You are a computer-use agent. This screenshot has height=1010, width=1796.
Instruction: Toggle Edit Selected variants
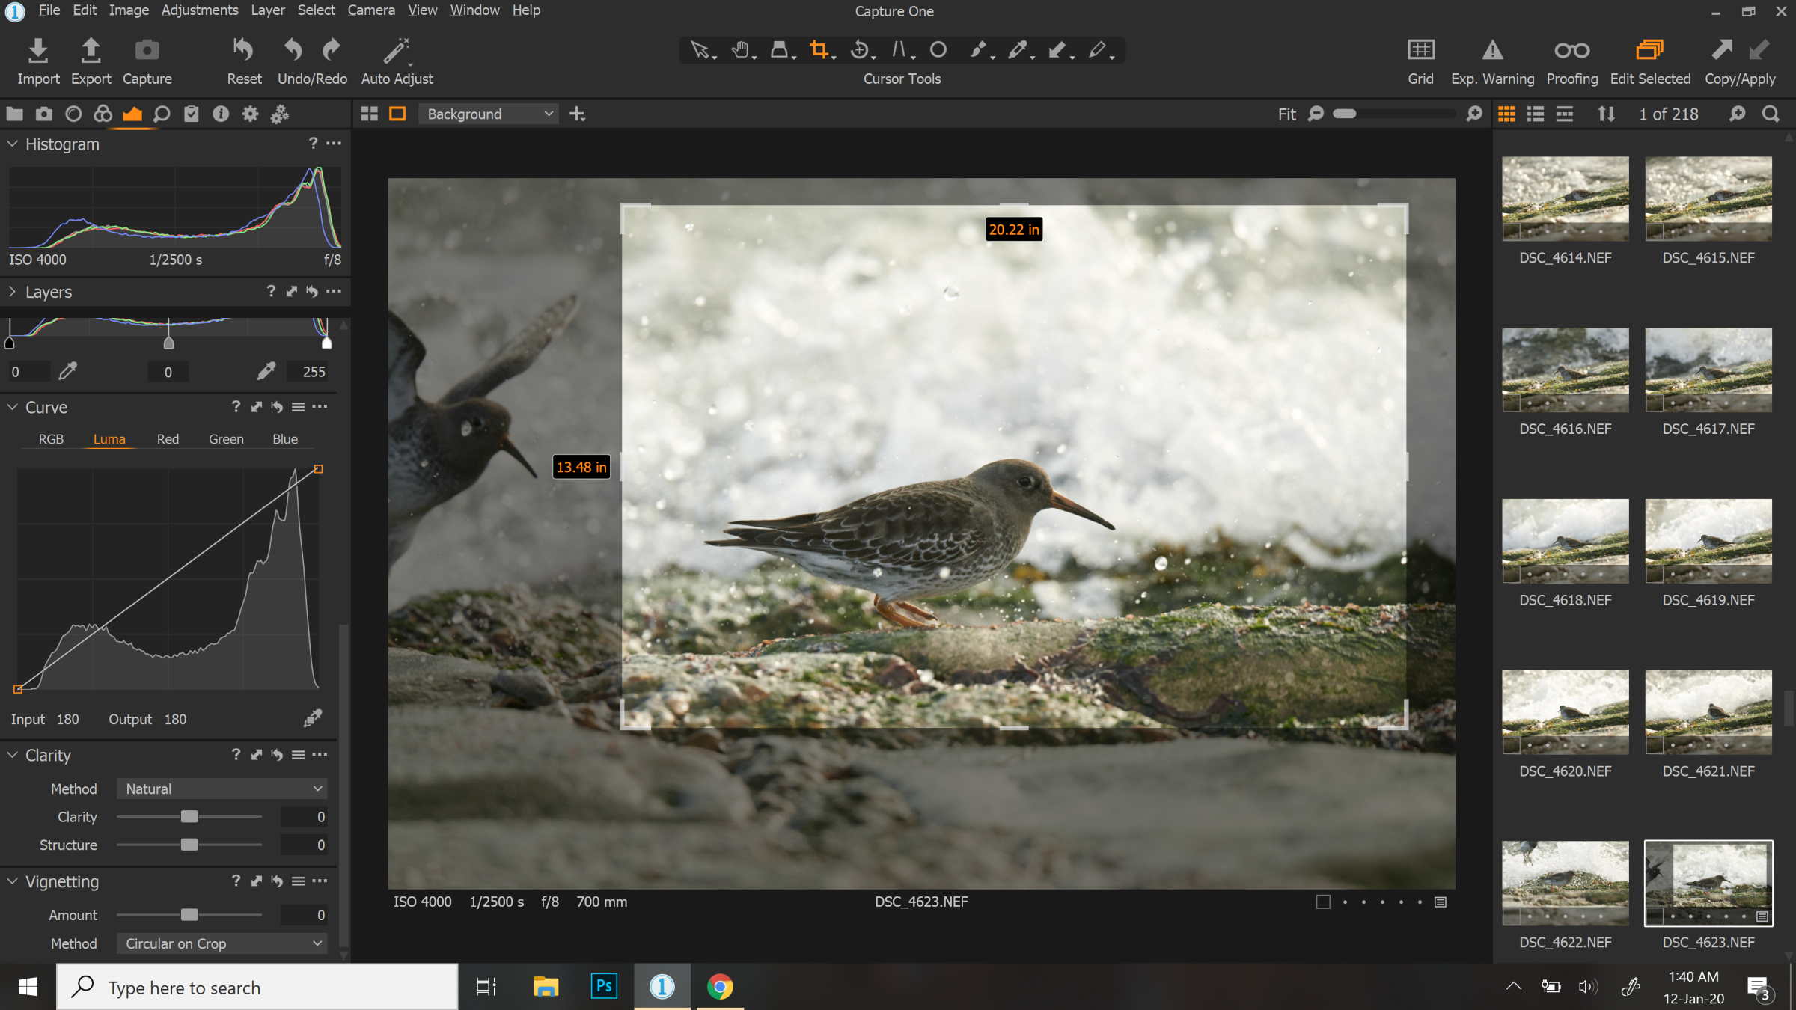tap(1649, 50)
